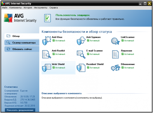The image size is (153, 113).
Task: Open the Справка menu
Action: point(54,8)
